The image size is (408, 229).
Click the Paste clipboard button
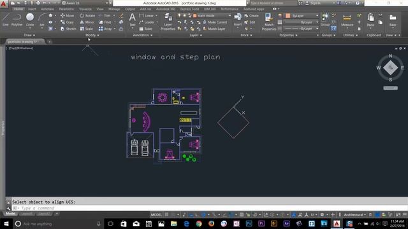[370, 20]
